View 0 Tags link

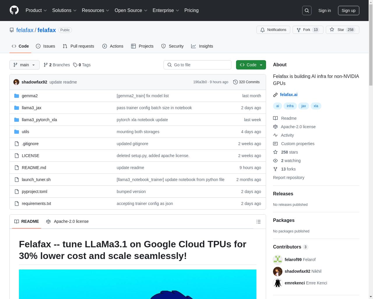[x=82, y=65]
